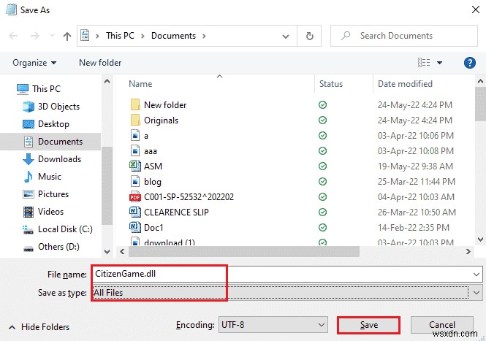Click file list scroll down arrow
This screenshot has height=341, width=486.
(480, 239)
